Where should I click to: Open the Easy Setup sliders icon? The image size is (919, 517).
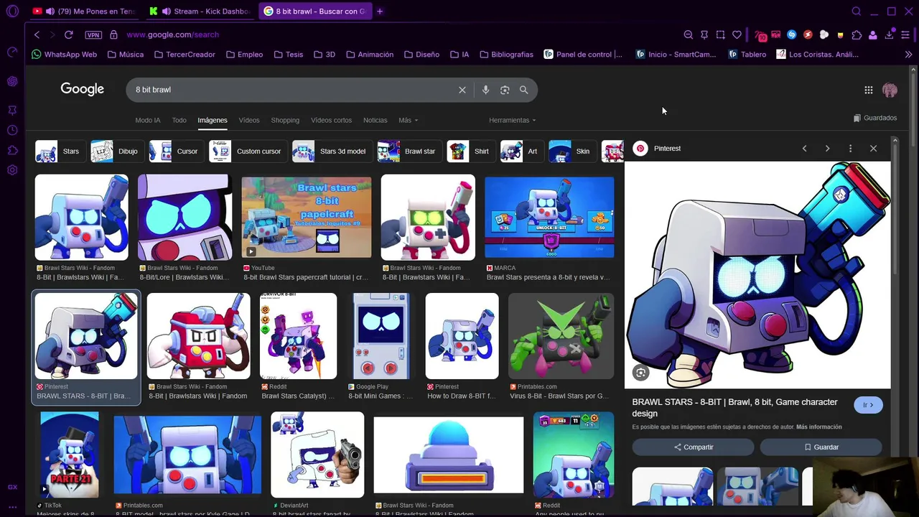(905, 34)
